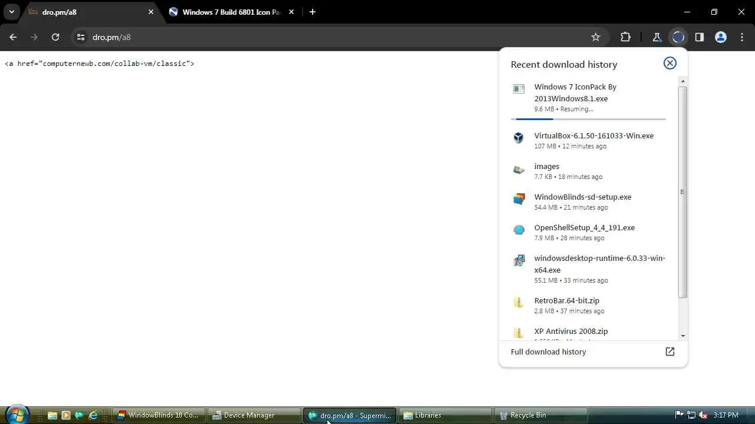The image size is (755, 424).
Task: Reload the current page
Action: tap(55, 37)
